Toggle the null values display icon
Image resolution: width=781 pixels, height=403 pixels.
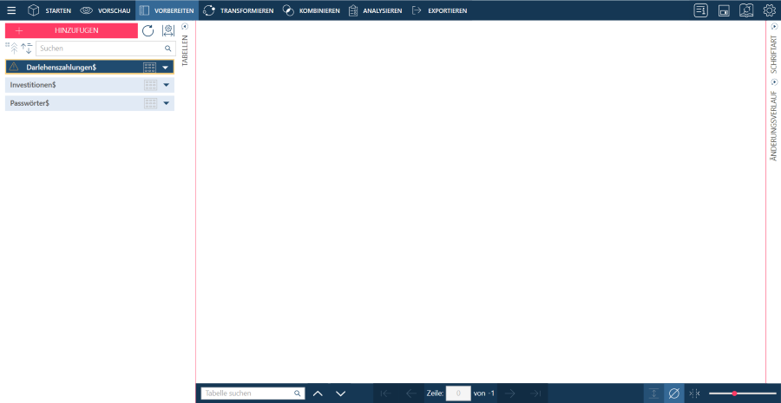coord(674,393)
